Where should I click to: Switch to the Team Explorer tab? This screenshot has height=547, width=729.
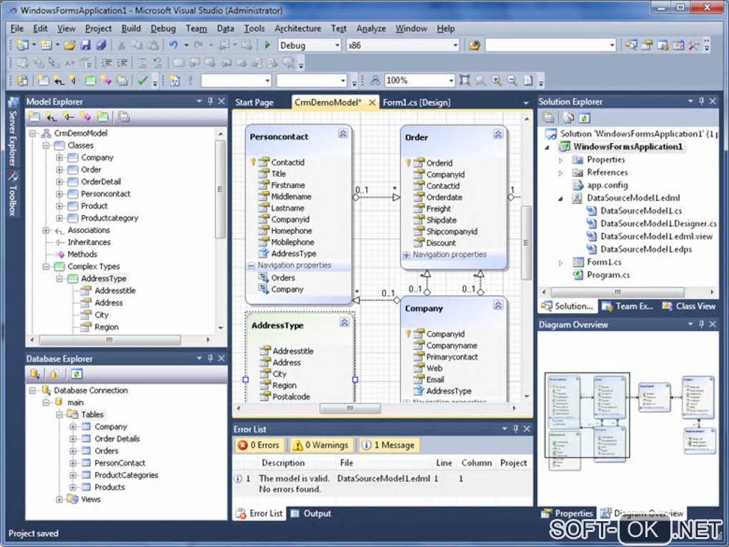(x=628, y=306)
